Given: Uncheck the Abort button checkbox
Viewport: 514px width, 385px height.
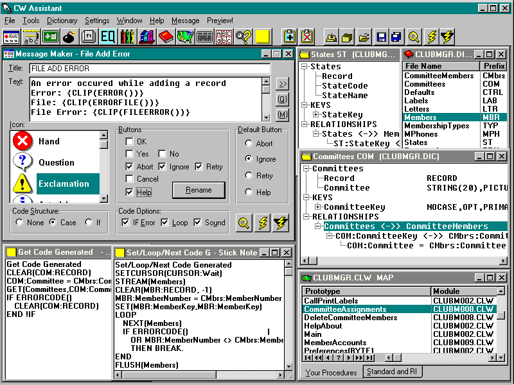Looking at the screenshot, I should (130, 167).
